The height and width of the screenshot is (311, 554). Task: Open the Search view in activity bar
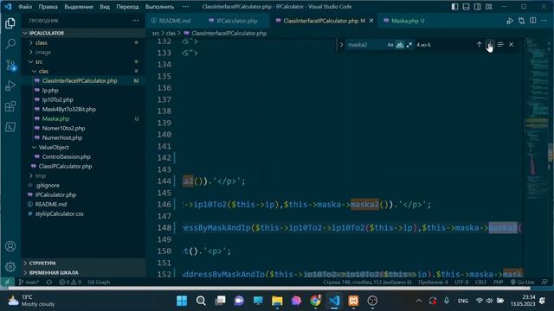click(x=10, y=44)
